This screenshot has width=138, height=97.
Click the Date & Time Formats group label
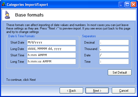tap(21, 36)
